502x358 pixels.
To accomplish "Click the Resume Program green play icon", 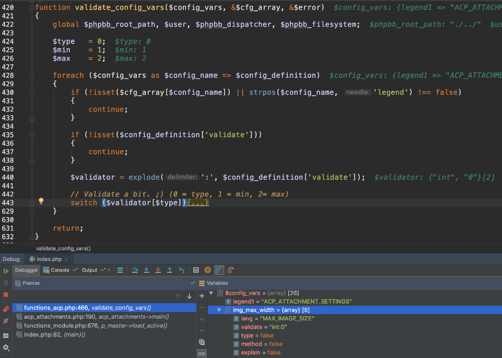I will pyautogui.click(x=6, y=271).
